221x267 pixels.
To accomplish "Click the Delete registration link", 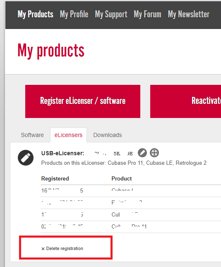I will point(62,249).
